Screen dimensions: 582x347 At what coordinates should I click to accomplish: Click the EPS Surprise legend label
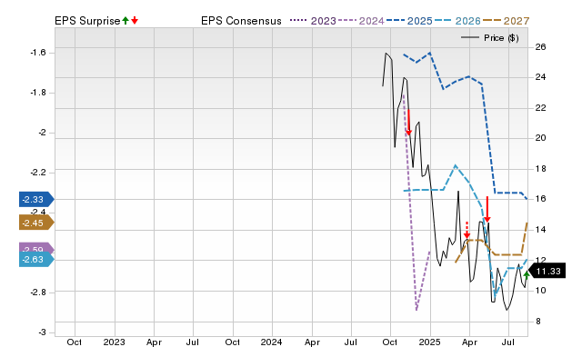87,21
